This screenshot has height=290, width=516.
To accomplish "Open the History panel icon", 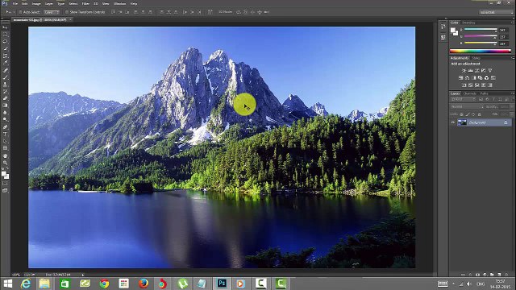I will (x=443, y=27).
